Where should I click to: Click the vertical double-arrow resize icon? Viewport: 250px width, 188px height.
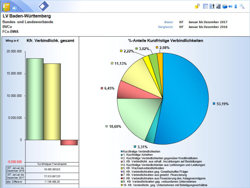(235, 6)
